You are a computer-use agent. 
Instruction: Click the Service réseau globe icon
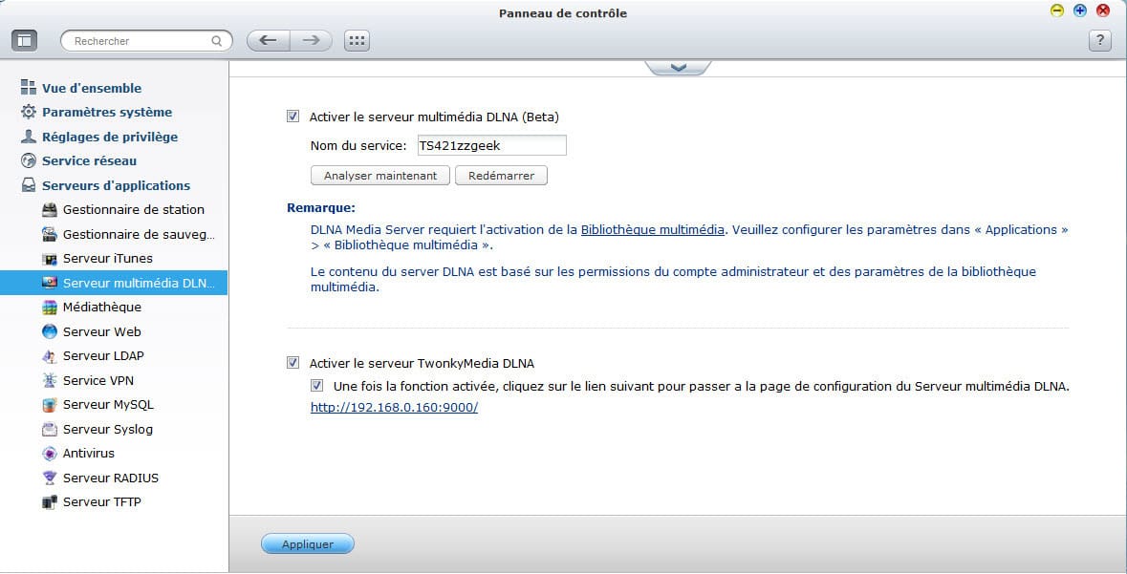pyautogui.click(x=29, y=160)
